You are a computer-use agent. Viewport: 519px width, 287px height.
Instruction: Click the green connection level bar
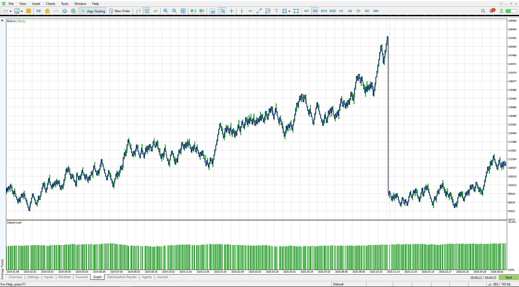tap(511, 11)
